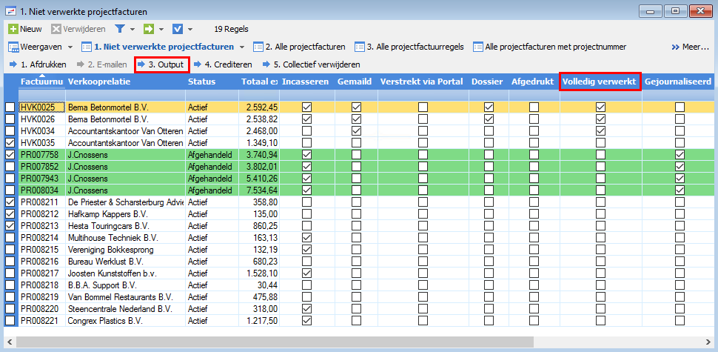The height and width of the screenshot is (352, 718).
Task: Click the horizontal scrollbar left arrow
Action: 10,342
